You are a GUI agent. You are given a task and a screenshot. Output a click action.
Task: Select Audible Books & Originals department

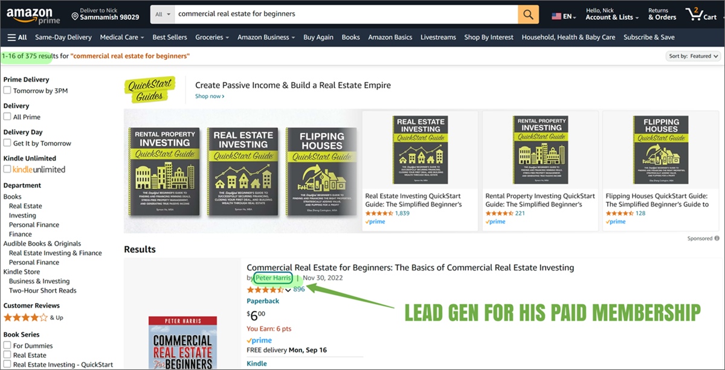[x=42, y=244]
